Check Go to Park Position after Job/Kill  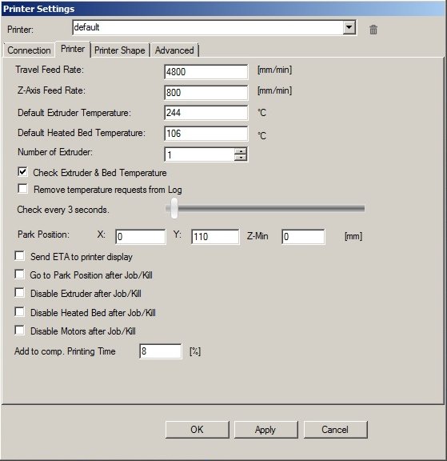tap(19, 274)
